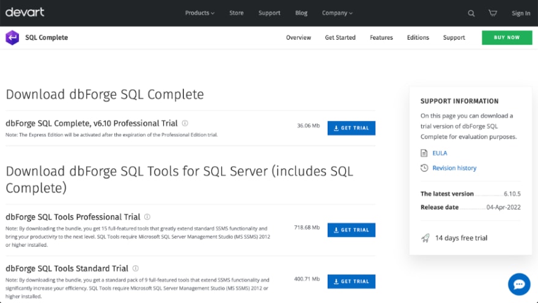Click the SUPPORT INFORMATION heading
Viewport: 538px width, 303px height.
[459, 101]
